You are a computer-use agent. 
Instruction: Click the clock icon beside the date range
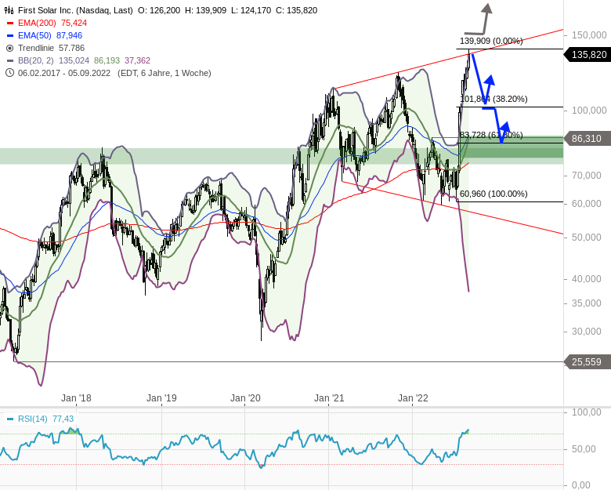[x=9, y=73]
